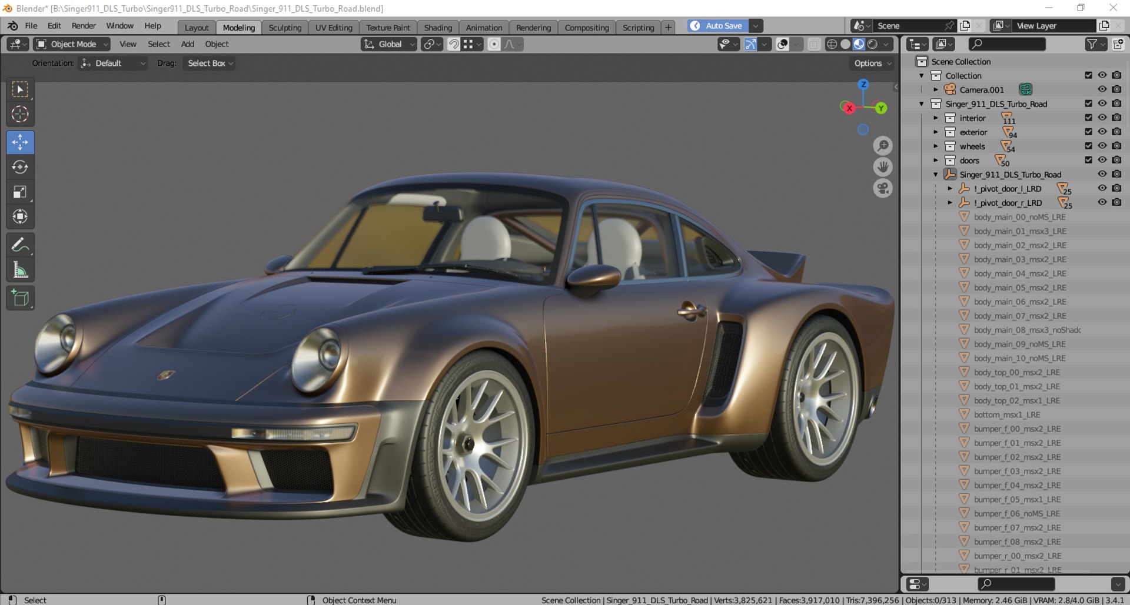
Task: Open the Object Mode dropdown
Action: pyautogui.click(x=72, y=44)
